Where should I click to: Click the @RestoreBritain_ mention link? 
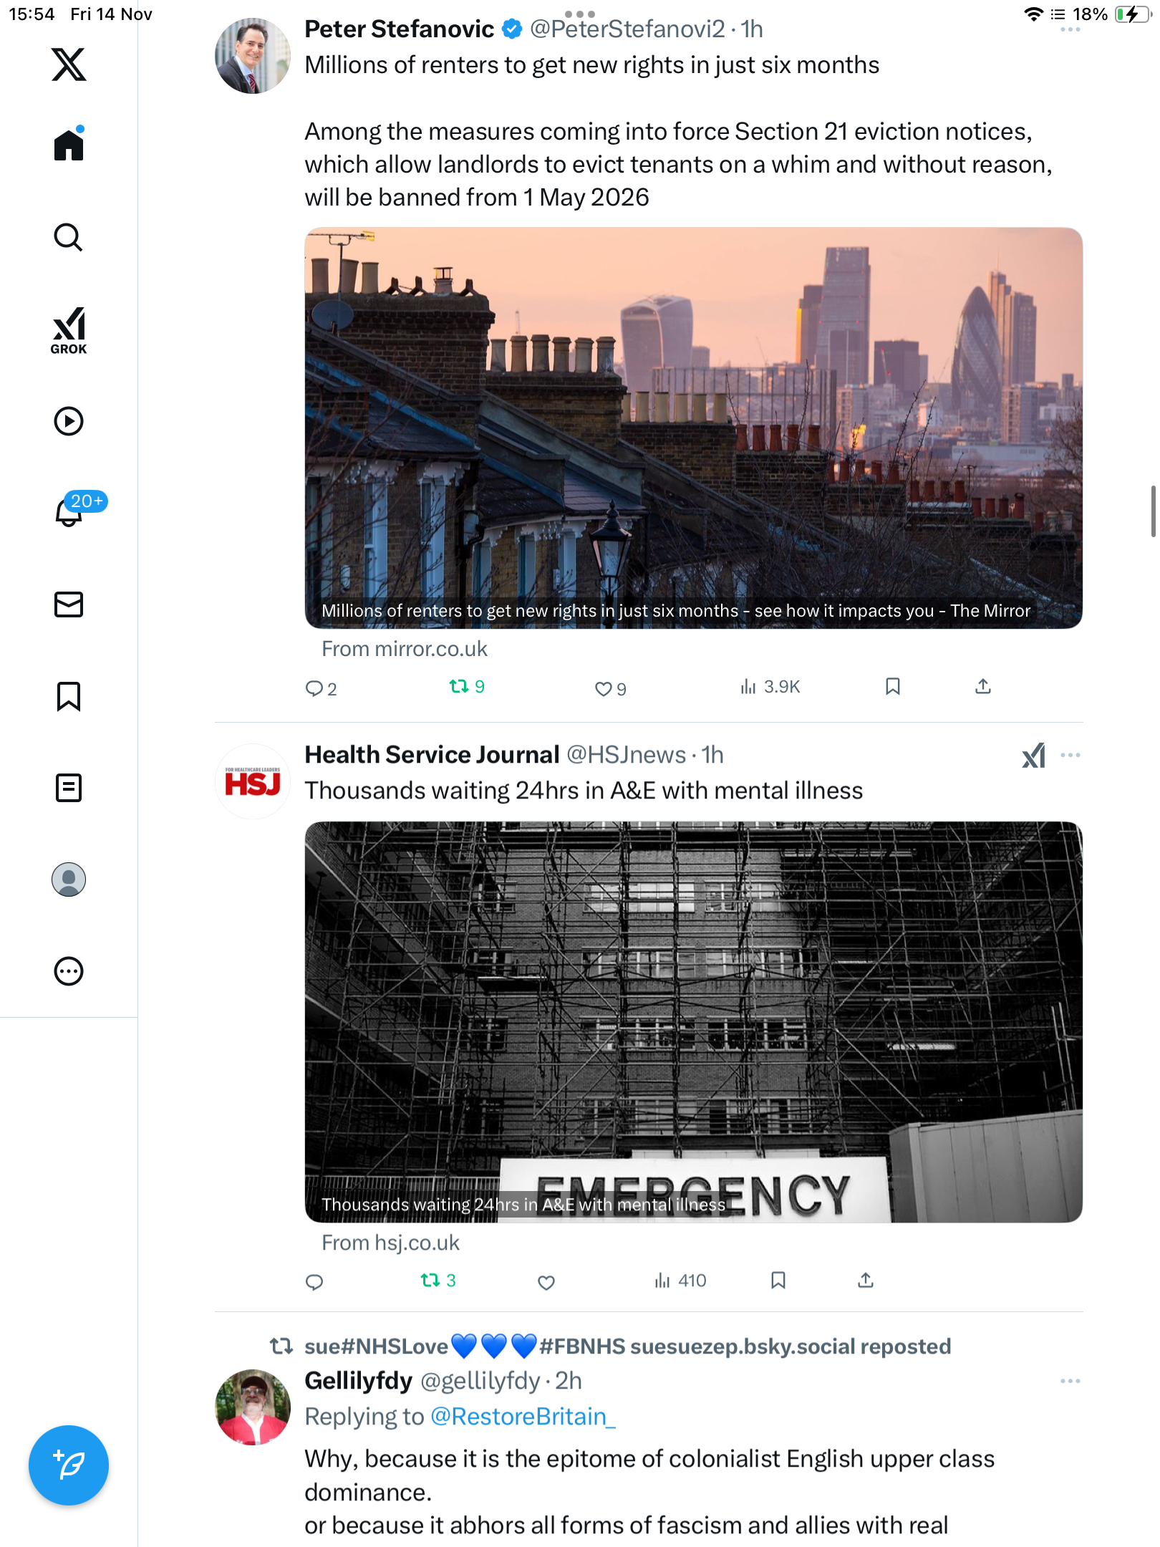[523, 1417]
